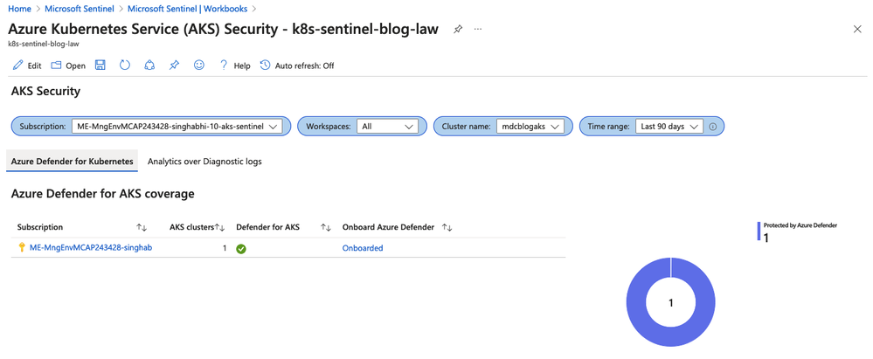Open the Workspaces dropdown

(387, 127)
